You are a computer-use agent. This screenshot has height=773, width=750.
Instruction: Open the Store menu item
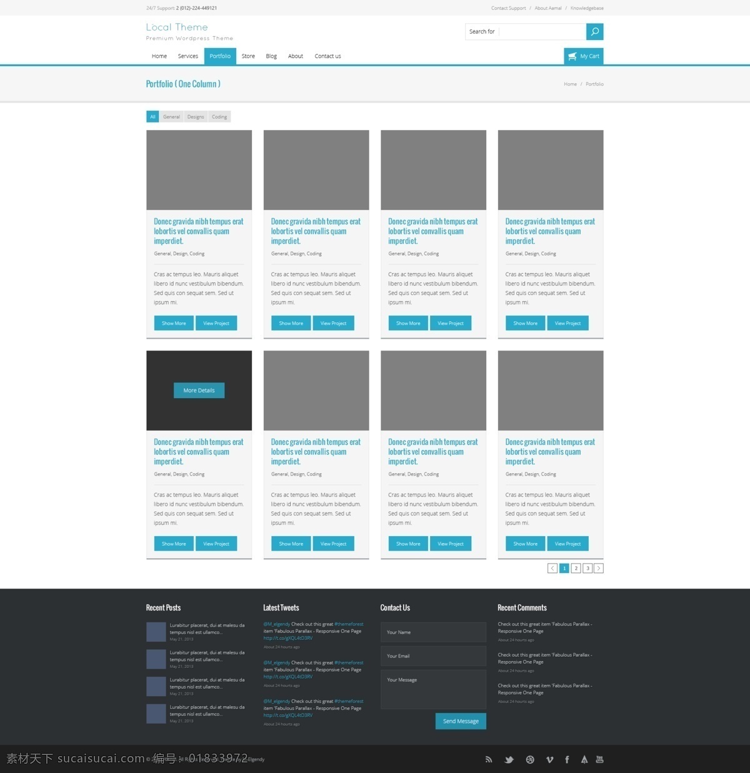point(248,56)
